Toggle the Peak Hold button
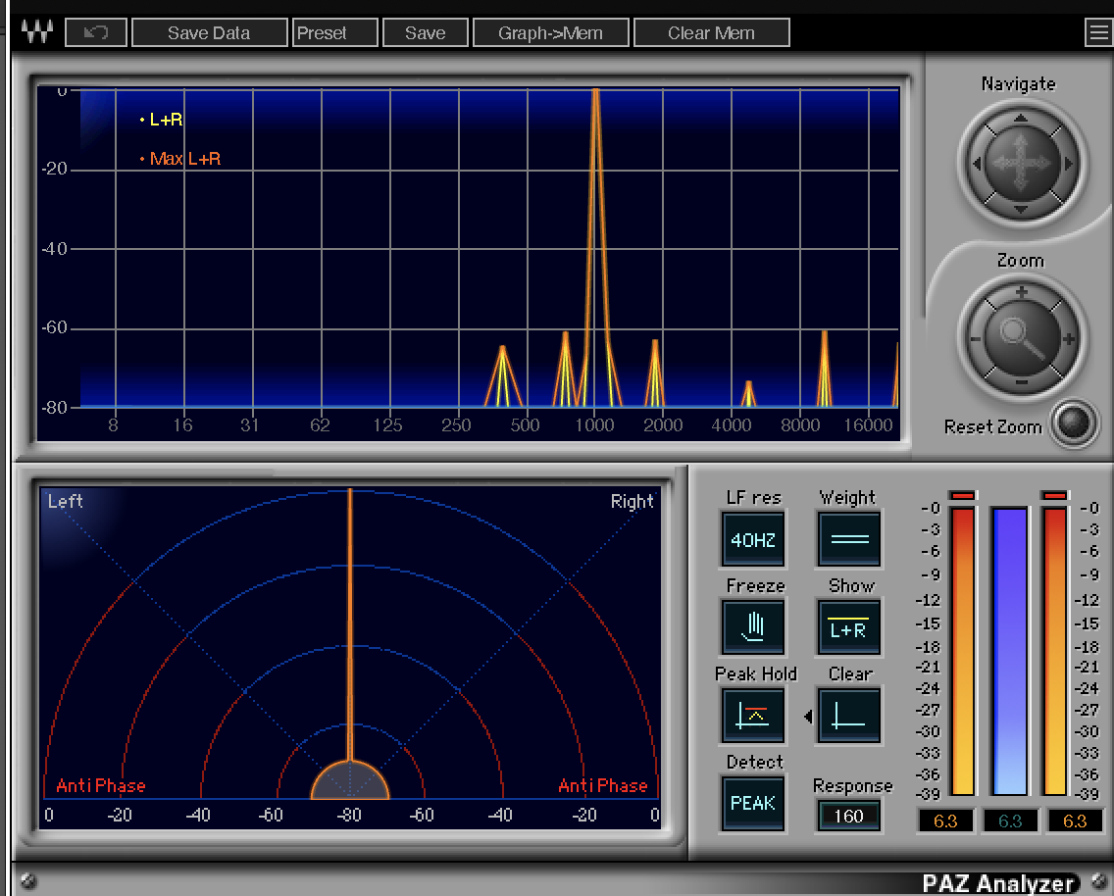1114x896 pixels. 753,716
